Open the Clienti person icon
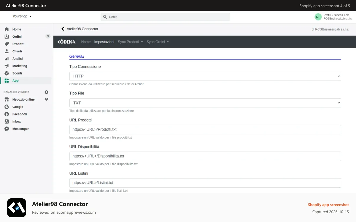The width and height of the screenshot is (356, 222). (7, 51)
